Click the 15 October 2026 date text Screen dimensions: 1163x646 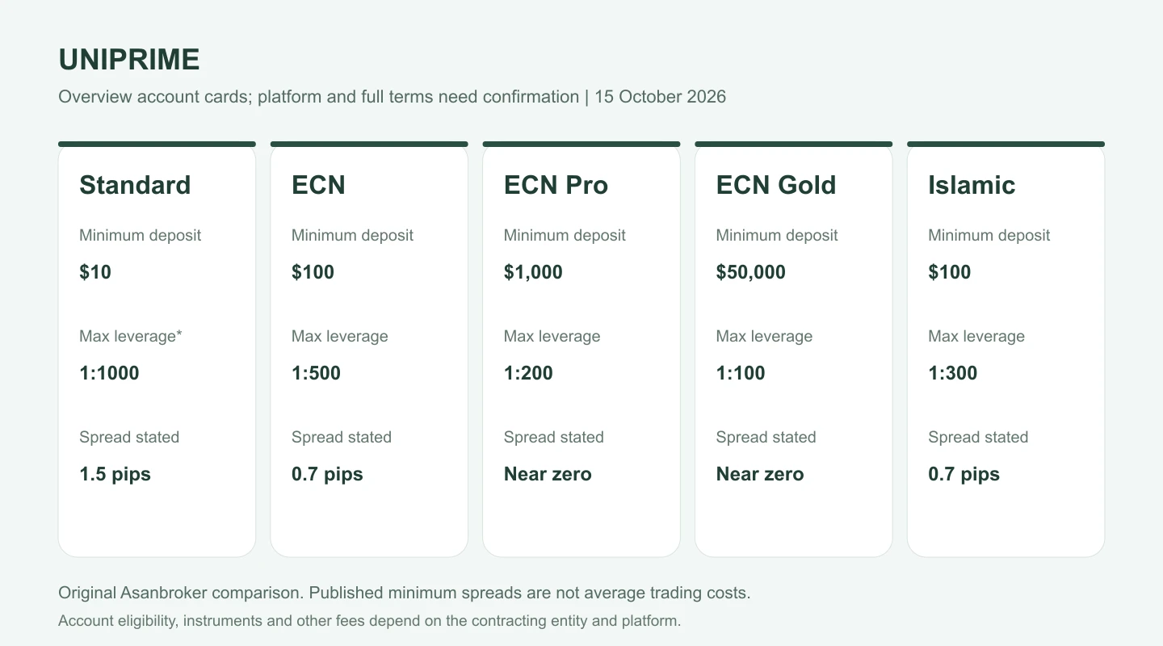coord(661,97)
